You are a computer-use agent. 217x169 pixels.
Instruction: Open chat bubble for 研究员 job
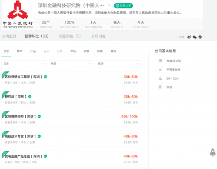point(30,97)
